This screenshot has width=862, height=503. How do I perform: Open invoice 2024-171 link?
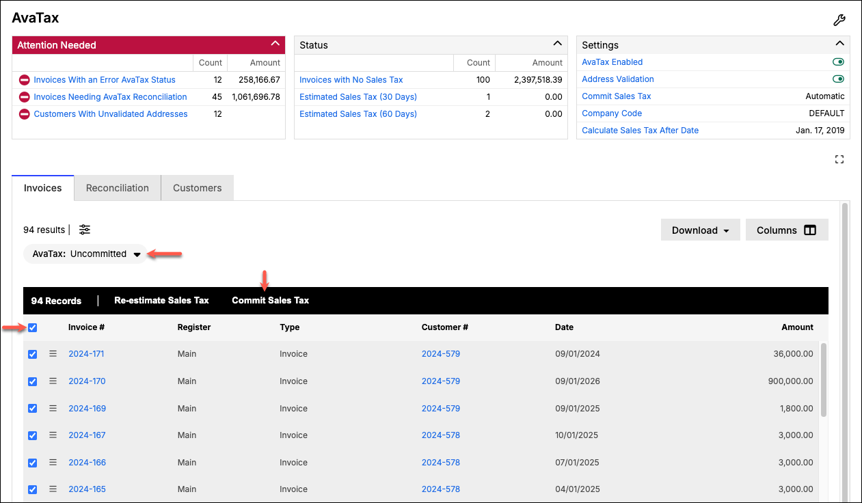tap(86, 354)
